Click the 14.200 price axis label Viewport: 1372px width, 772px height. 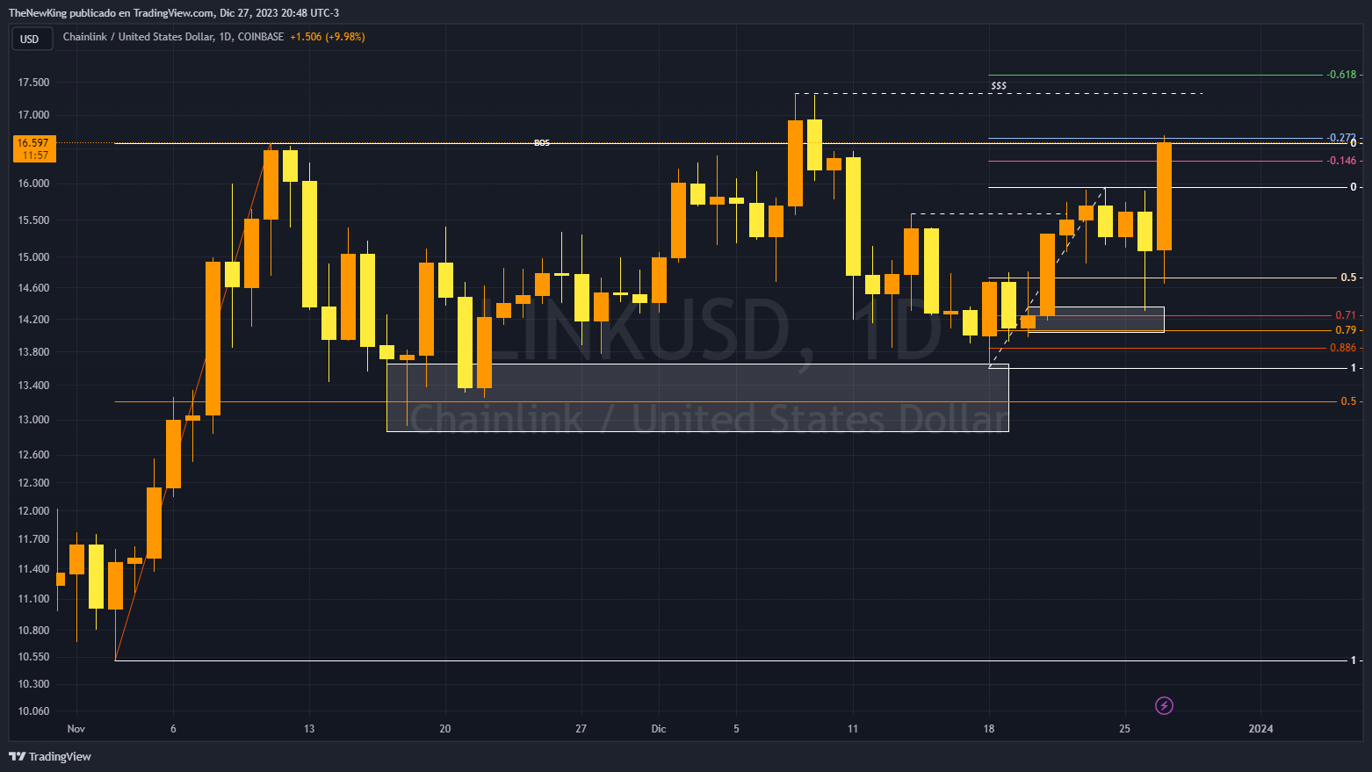(33, 320)
